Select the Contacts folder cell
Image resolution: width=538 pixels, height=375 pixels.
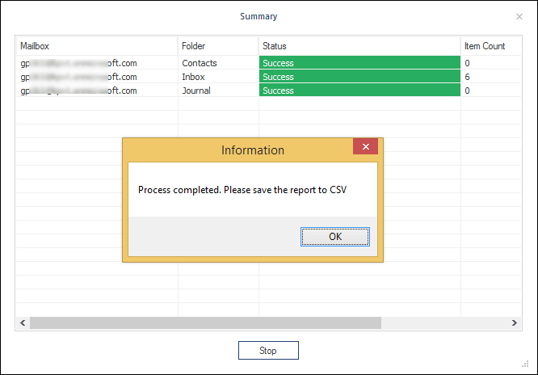tap(218, 63)
